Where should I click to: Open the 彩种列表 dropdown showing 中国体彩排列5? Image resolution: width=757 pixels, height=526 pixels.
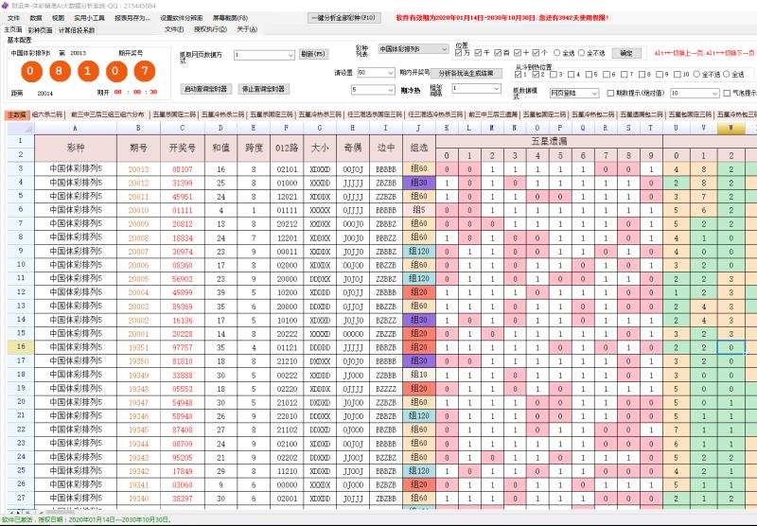413,49
